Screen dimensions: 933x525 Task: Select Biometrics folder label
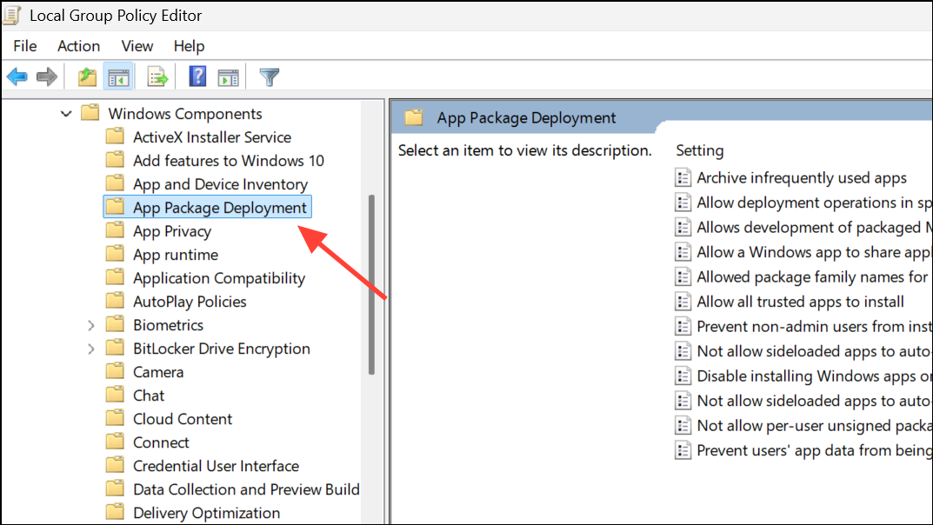(169, 325)
